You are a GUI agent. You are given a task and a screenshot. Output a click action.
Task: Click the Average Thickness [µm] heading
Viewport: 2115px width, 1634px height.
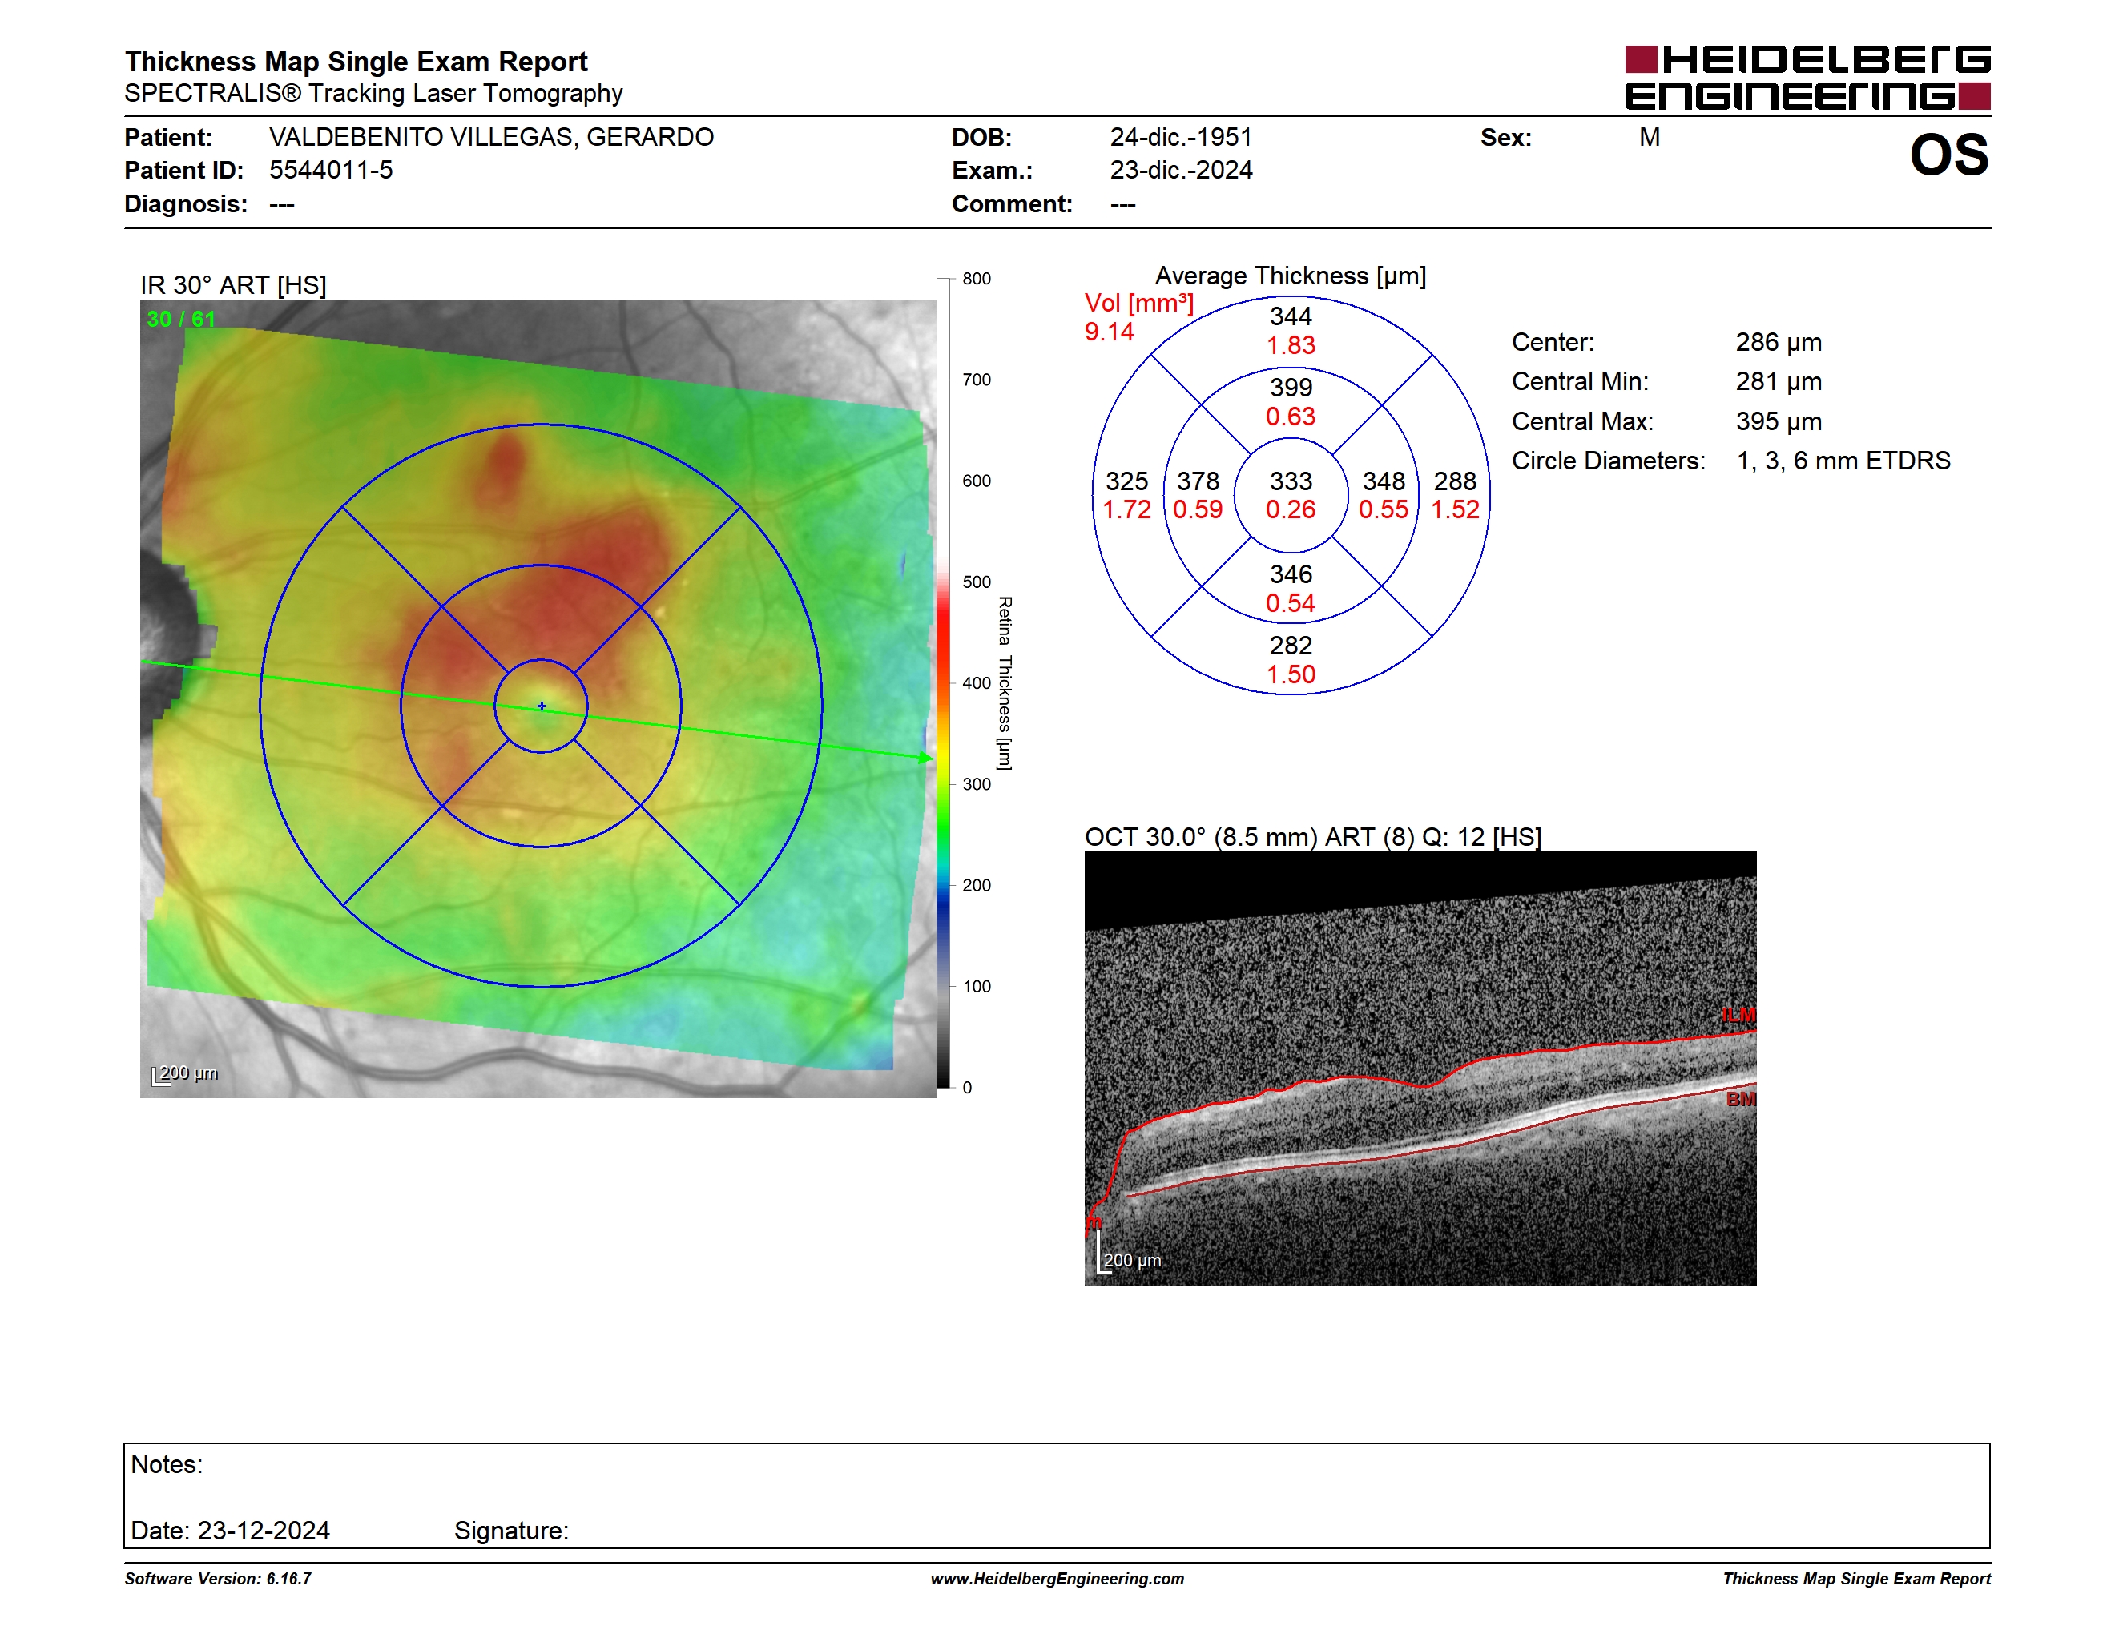(1291, 277)
